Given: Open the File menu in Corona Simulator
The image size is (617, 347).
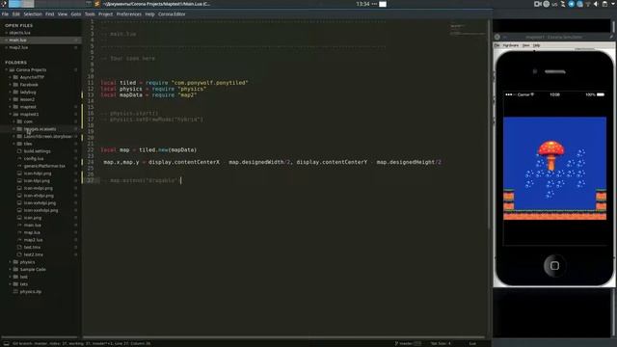Looking at the screenshot, I should [497, 45].
